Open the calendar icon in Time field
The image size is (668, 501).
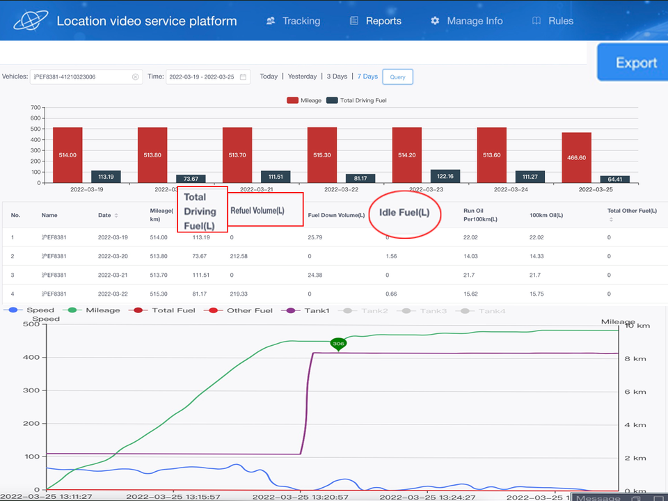click(x=244, y=77)
